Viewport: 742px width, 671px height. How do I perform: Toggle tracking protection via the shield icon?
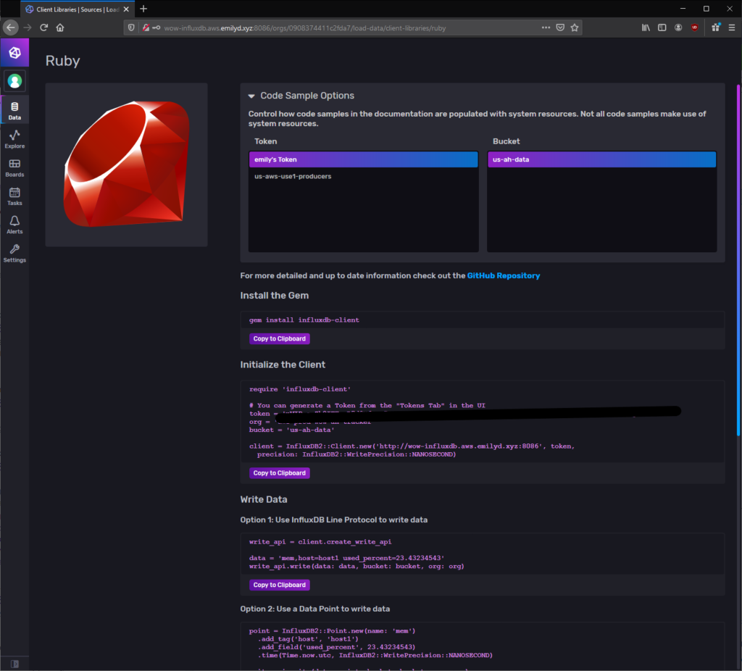(131, 27)
